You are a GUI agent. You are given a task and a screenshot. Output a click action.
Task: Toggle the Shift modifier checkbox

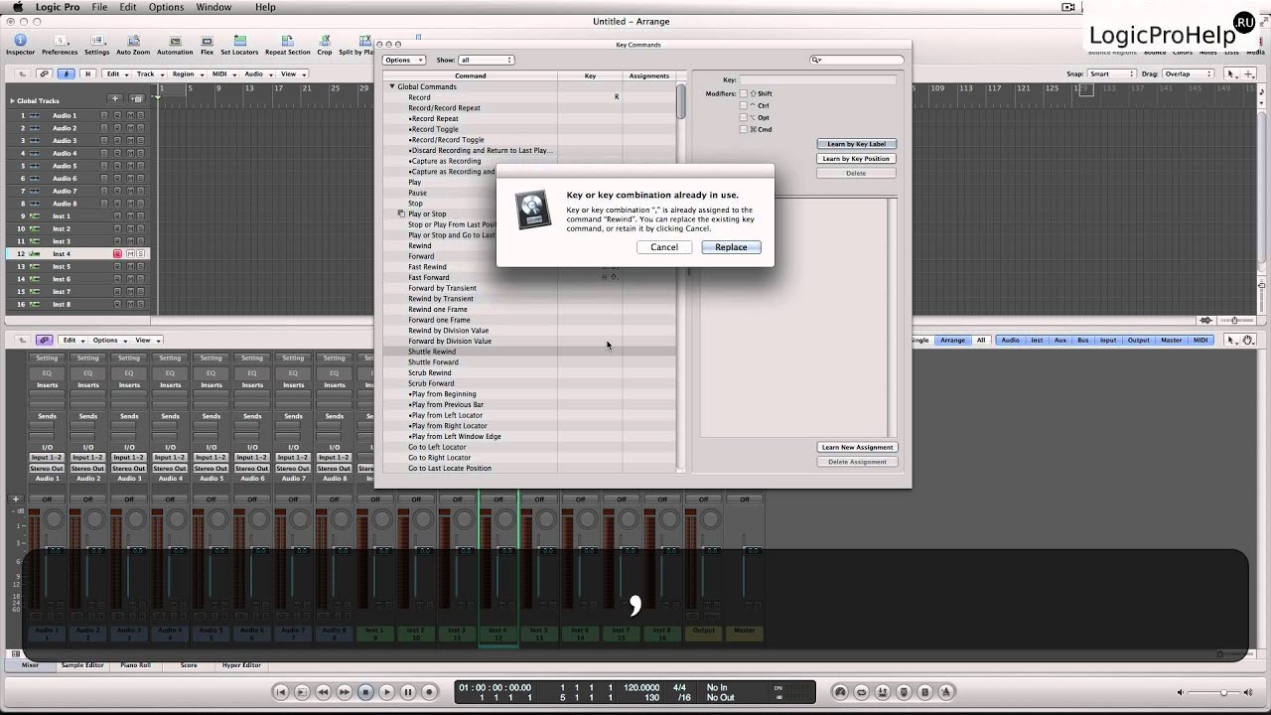click(744, 93)
